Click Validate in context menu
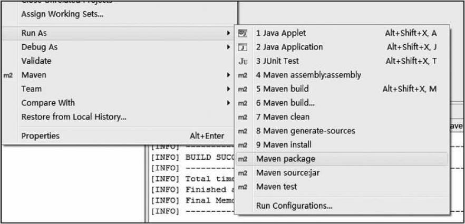The height and width of the screenshot is (224, 465). click(36, 61)
